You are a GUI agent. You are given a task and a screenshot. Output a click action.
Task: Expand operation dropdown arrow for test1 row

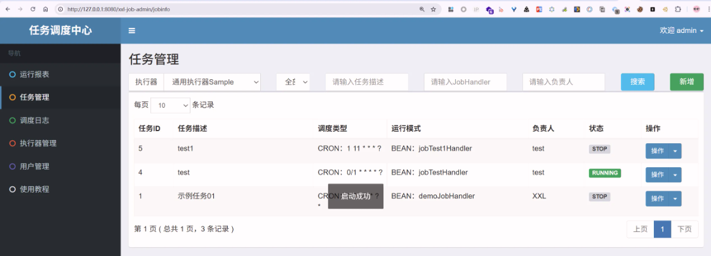pyautogui.click(x=675, y=151)
